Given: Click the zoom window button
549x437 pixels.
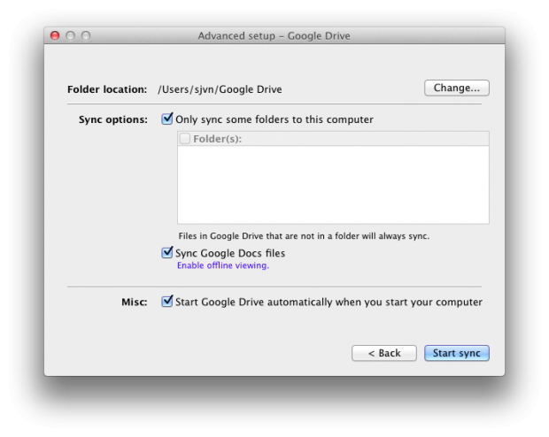Looking at the screenshot, I should pos(86,35).
